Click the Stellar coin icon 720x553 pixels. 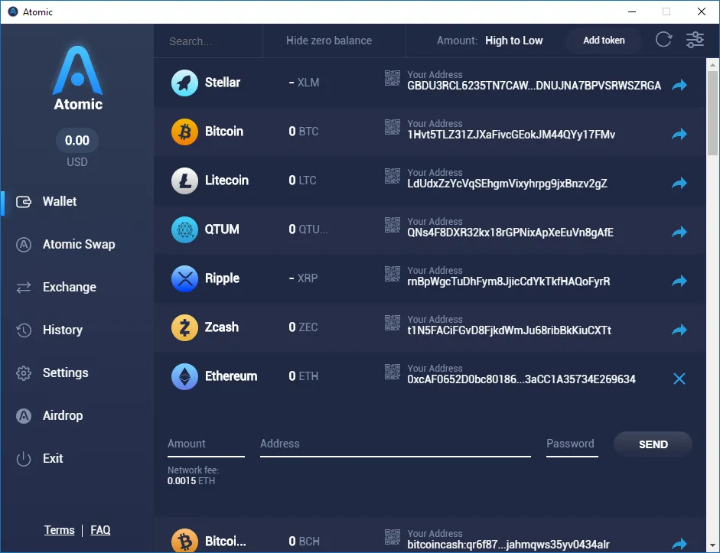tap(184, 83)
